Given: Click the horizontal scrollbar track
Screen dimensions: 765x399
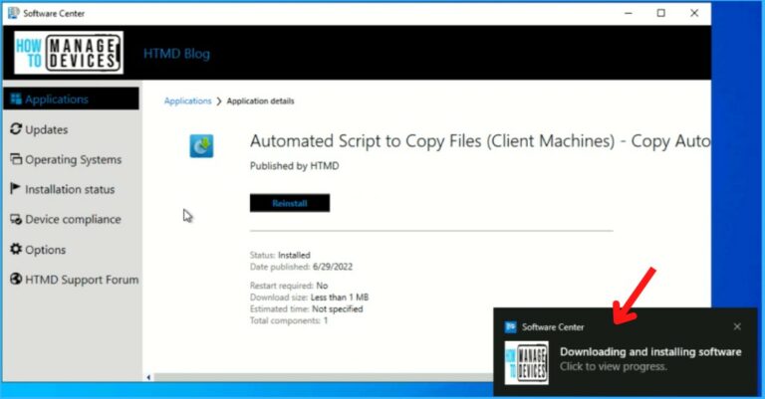Looking at the screenshot, I should coord(323,377).
